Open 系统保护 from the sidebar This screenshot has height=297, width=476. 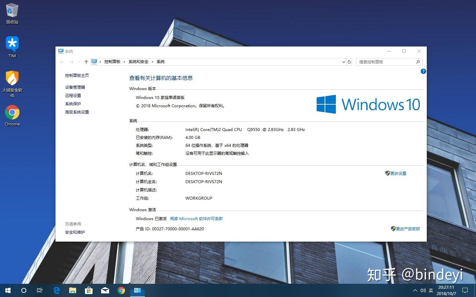point(73,104)
